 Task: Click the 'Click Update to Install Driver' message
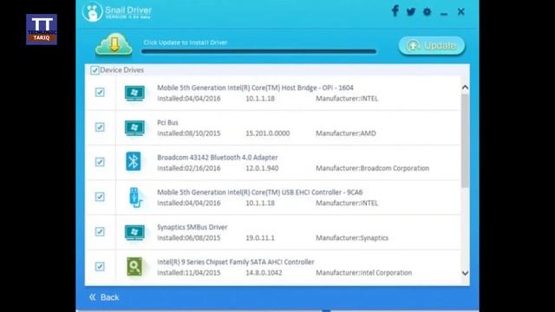click(x=185, y=42)
